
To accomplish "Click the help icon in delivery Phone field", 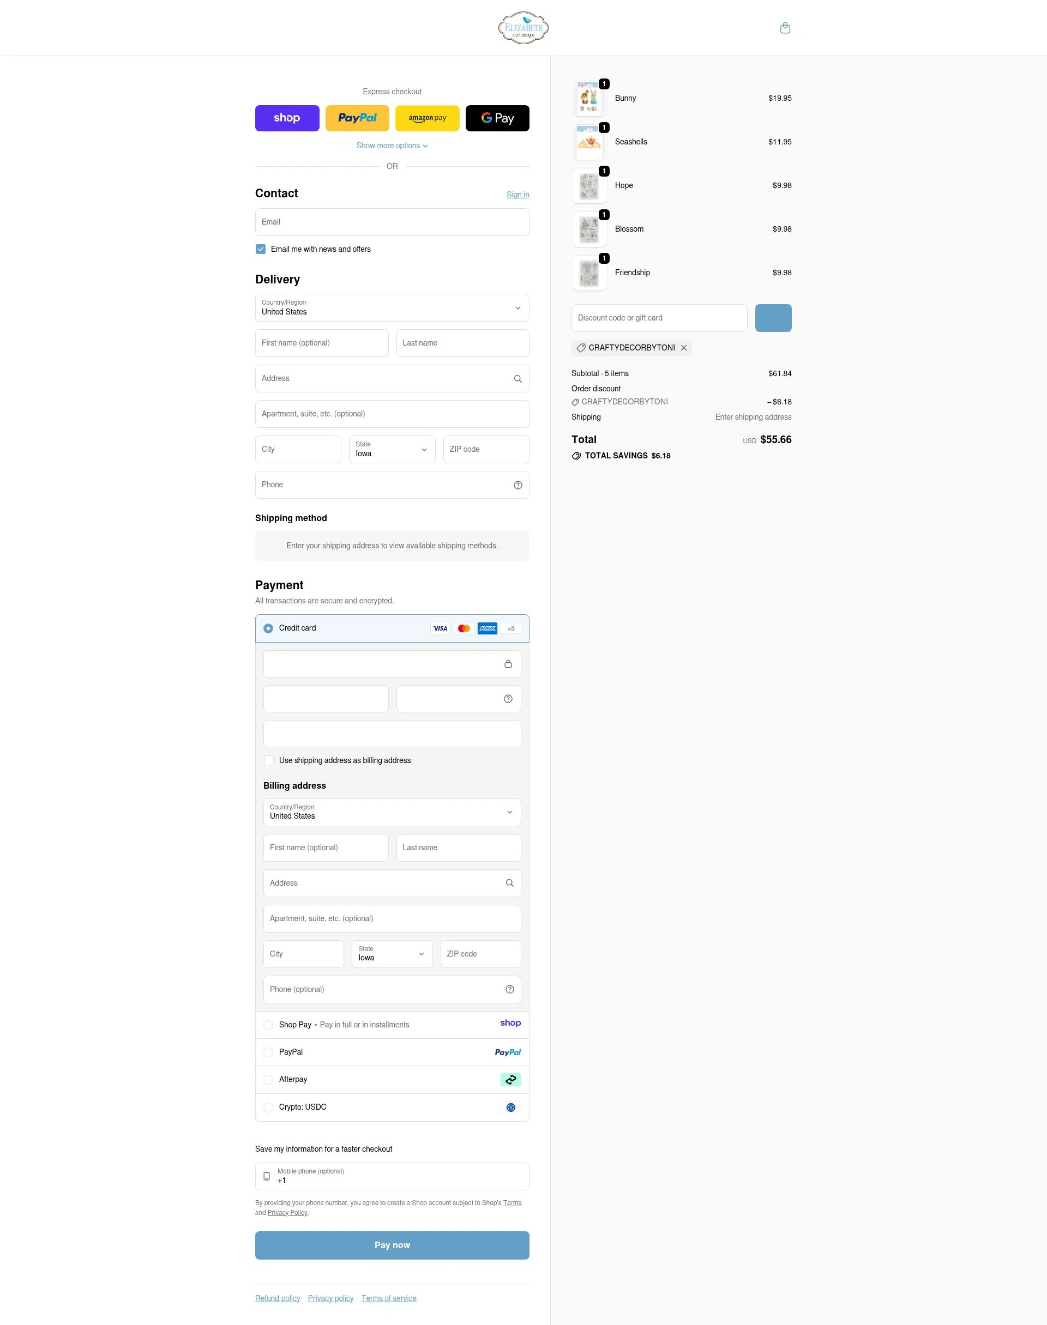I will click(x=518, y=485).
